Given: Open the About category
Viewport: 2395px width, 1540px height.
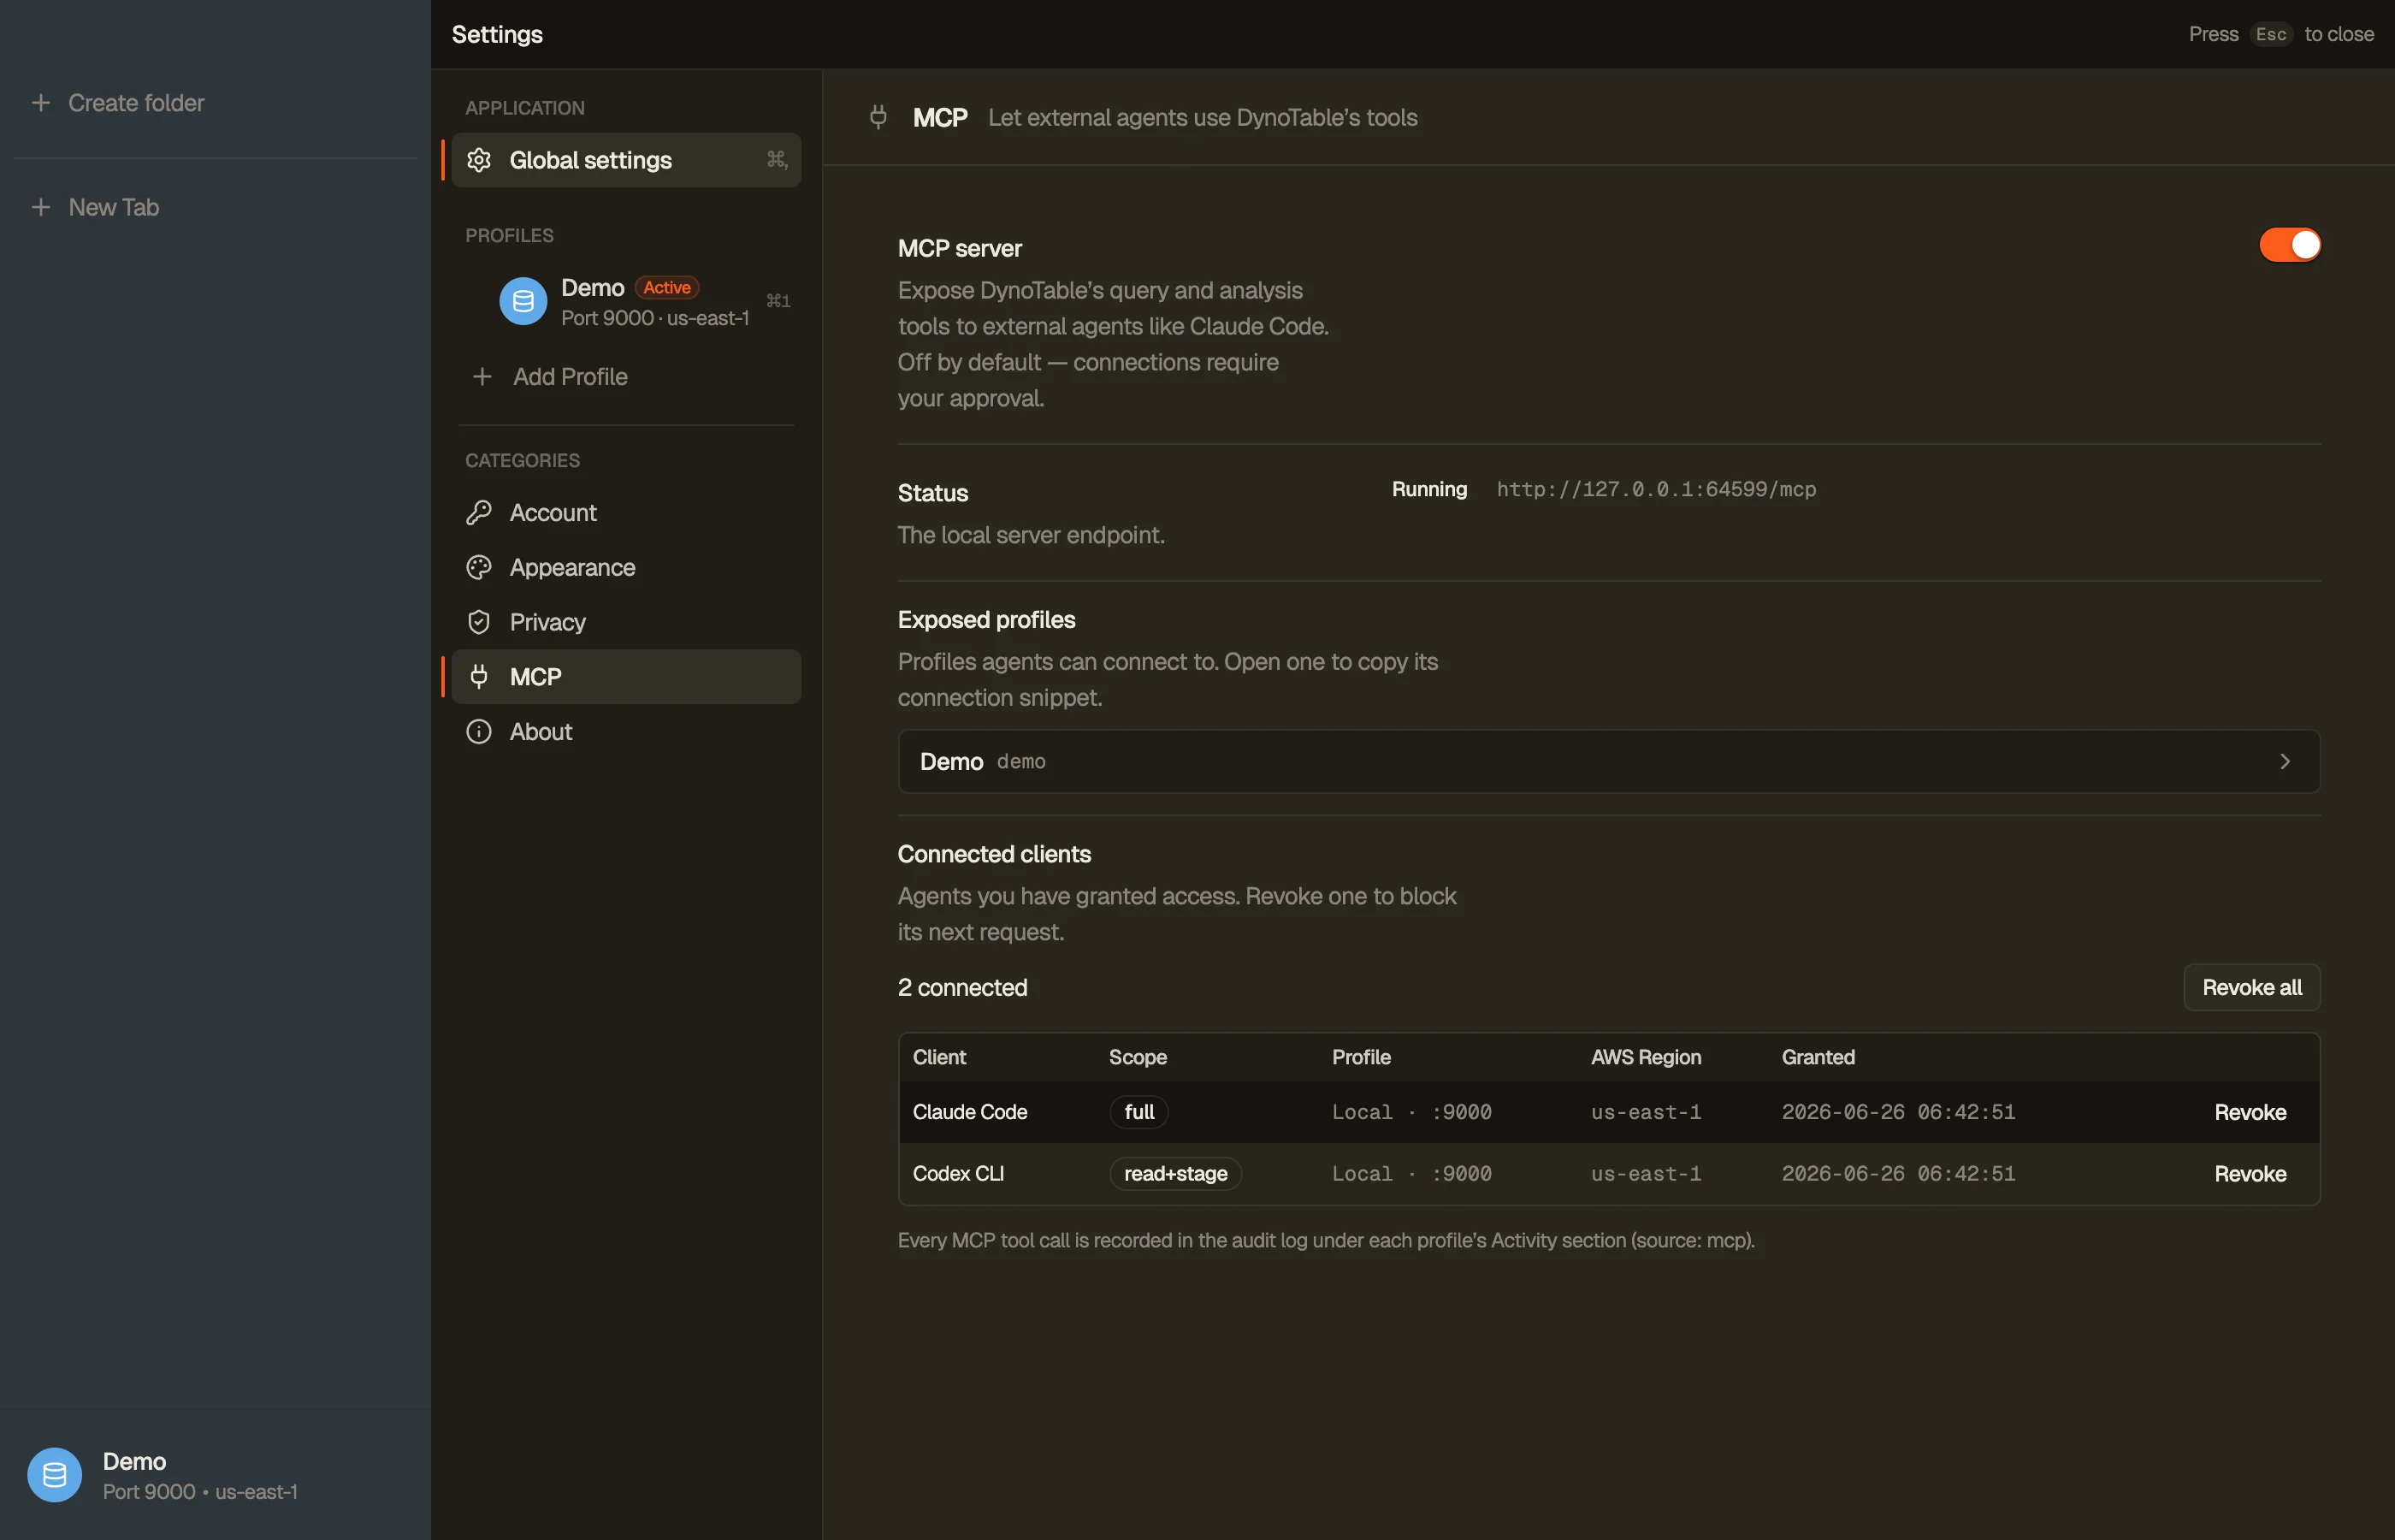Looking at the screenshot, I should 626,732.
